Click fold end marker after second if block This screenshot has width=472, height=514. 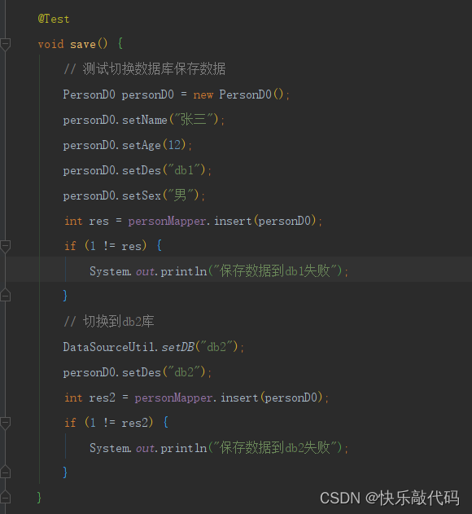pos(5,471)
